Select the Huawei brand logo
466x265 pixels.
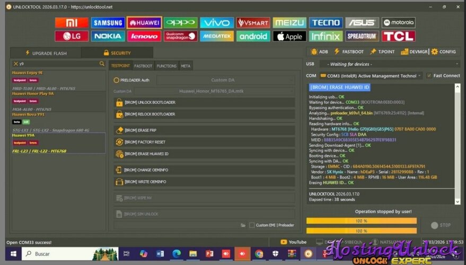144,23
